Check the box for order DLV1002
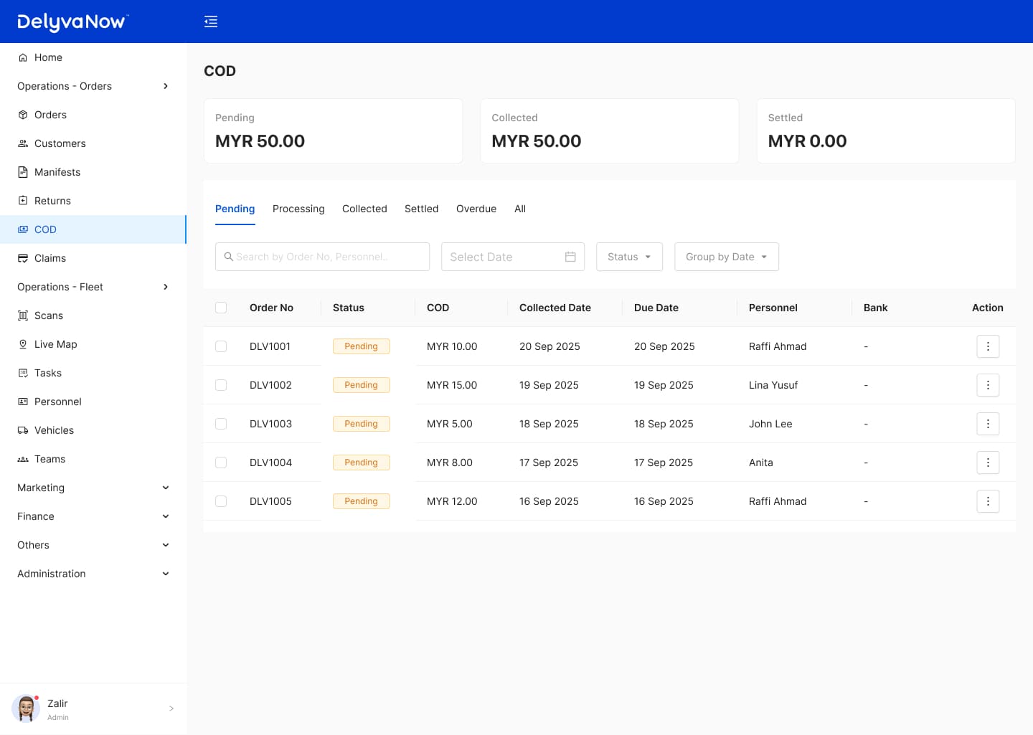 tap(221, 385)
